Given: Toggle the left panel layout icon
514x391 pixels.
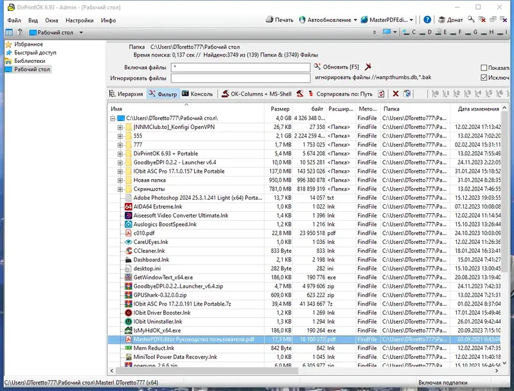Looking at the screenshot, I should click(9, 32).
